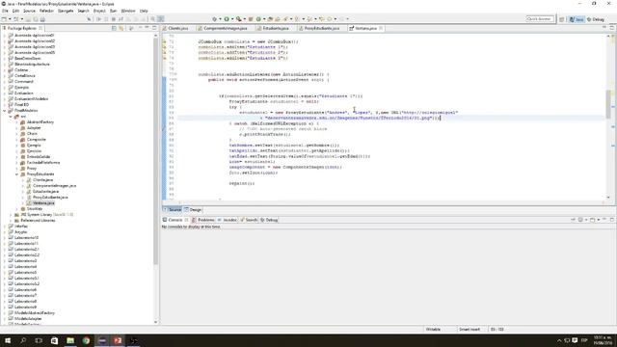Screen dimensions: 617x347
Task: Expand the Adapter package
Action: tap(17, 128)
